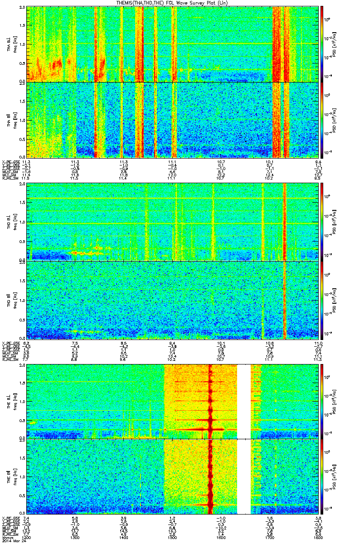Image resolution: width=340 pixels, height=544 pixels.
Task: Click the THD top panel PSD color bar
Action: point(322,221)
